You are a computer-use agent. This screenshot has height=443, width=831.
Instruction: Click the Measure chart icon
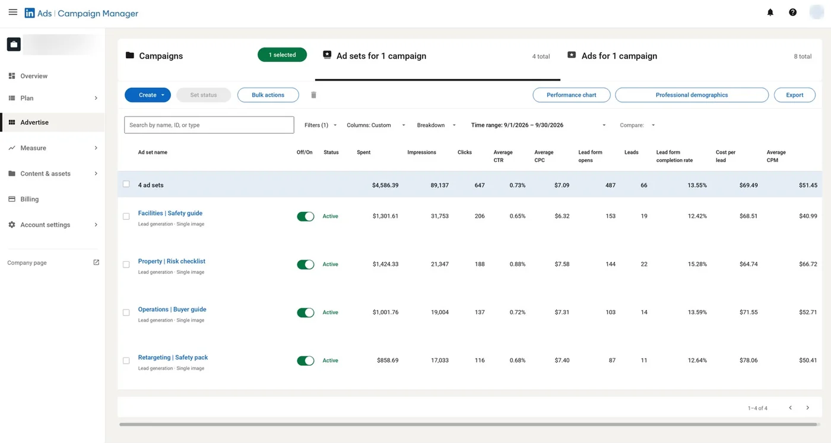click(x=12, y=148)
